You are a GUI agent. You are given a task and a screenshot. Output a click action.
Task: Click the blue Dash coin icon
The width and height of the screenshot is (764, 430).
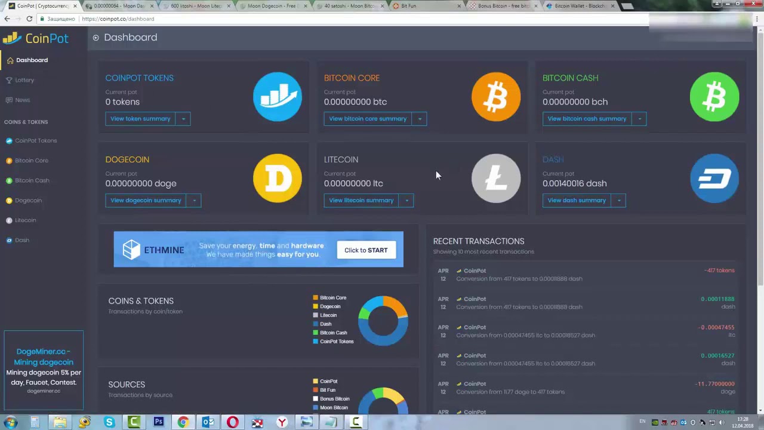coord(714,179)
